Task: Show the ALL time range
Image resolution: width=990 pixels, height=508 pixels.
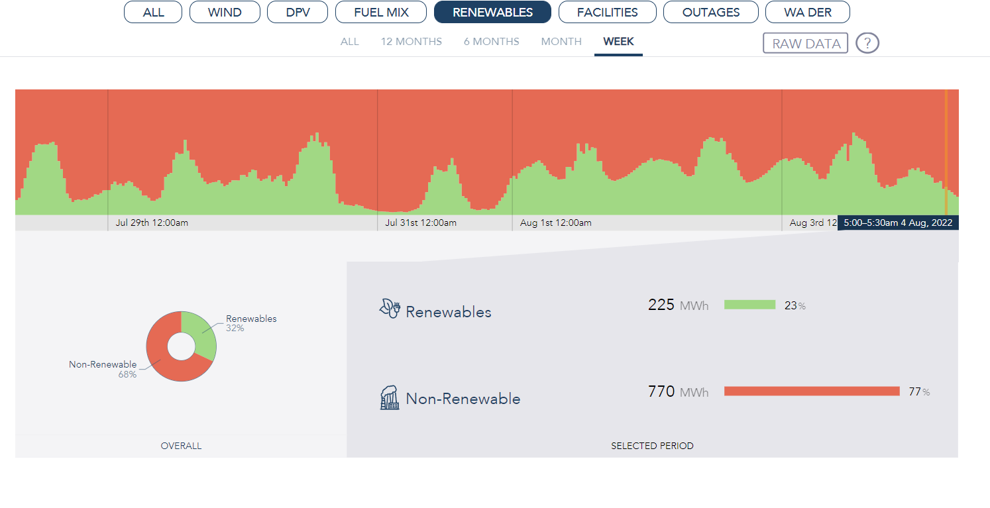Action: pos(350,41)
